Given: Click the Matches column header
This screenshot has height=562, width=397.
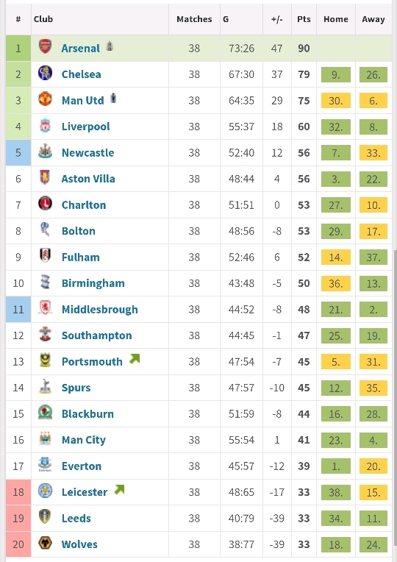Looking at the screenshot, I should pyautogui.click(x=194, y=19).
